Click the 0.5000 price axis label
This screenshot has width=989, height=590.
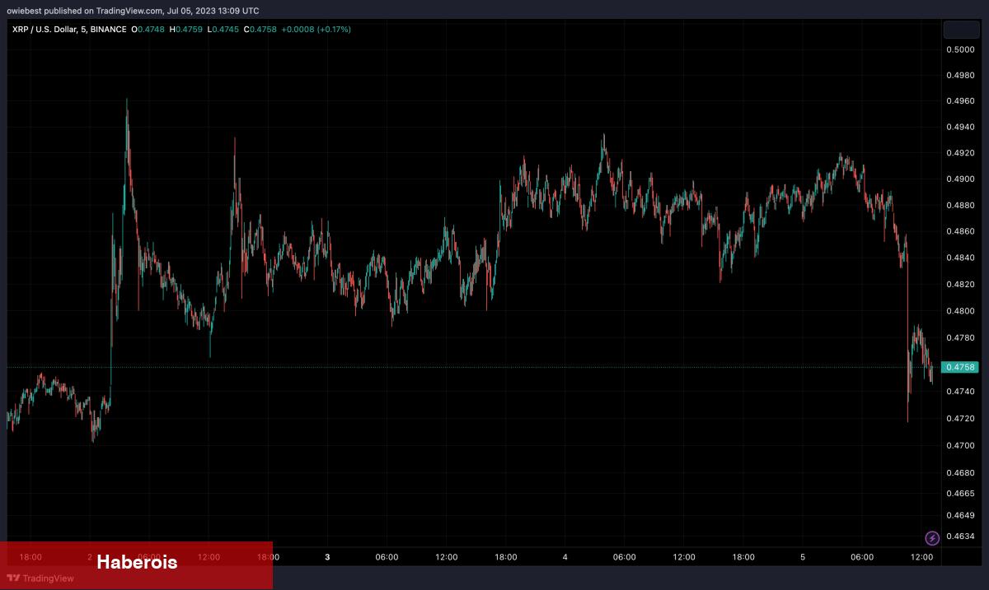click(x=960, y=49)
